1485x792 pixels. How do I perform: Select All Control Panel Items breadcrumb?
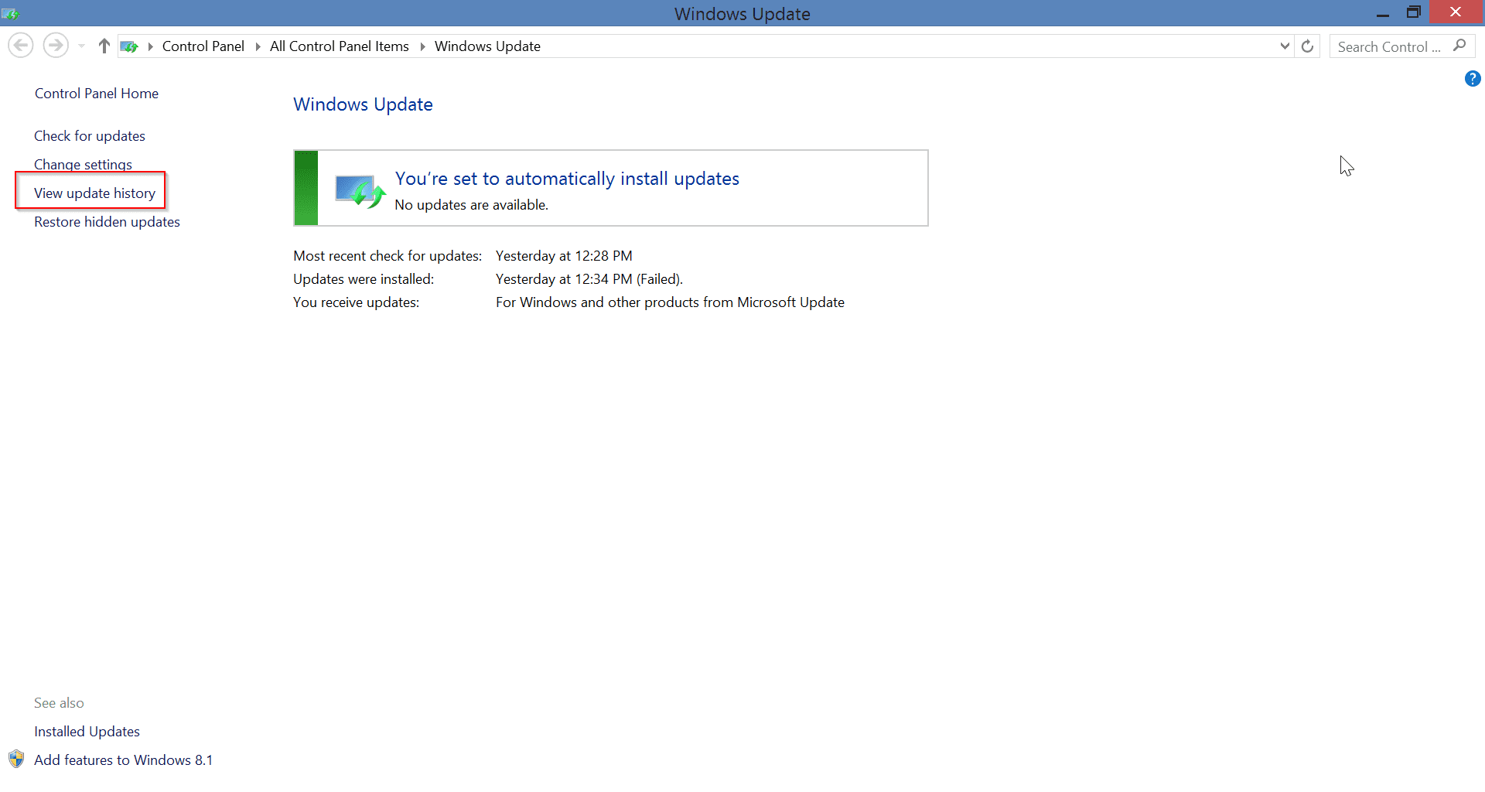pyautogui.click(x=339, y=46)
